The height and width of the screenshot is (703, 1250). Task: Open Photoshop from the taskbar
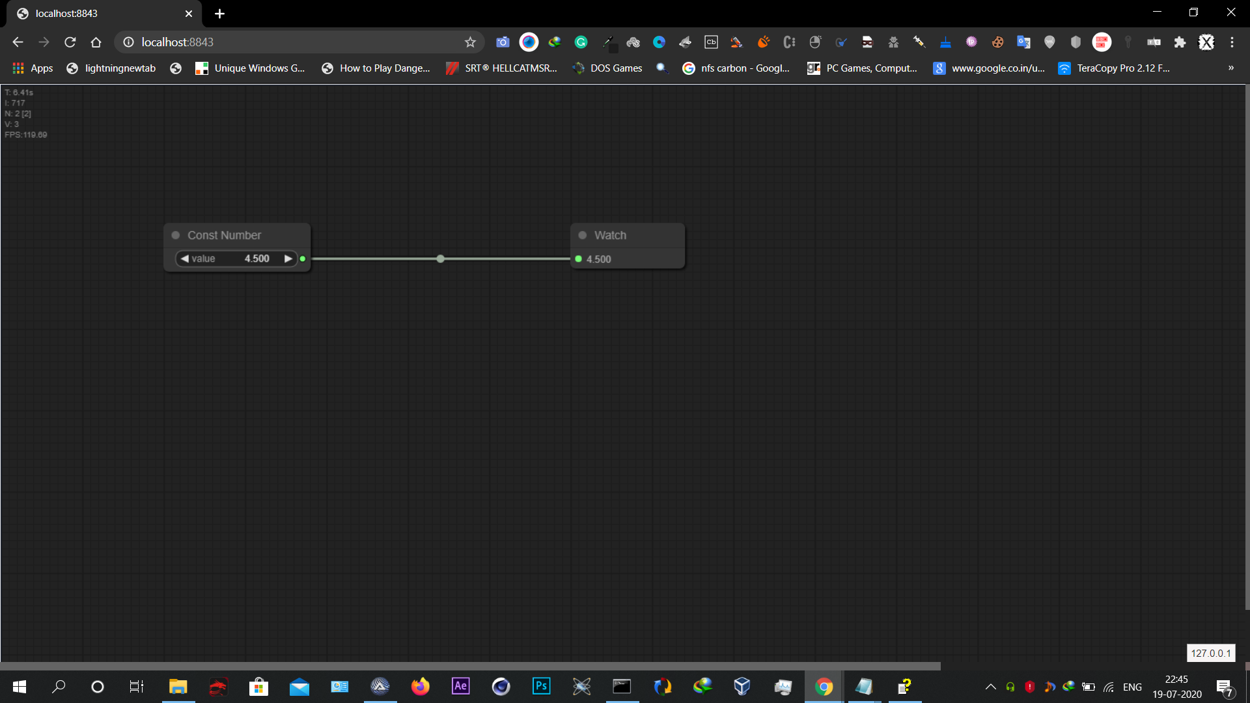[x=541, y=686]
